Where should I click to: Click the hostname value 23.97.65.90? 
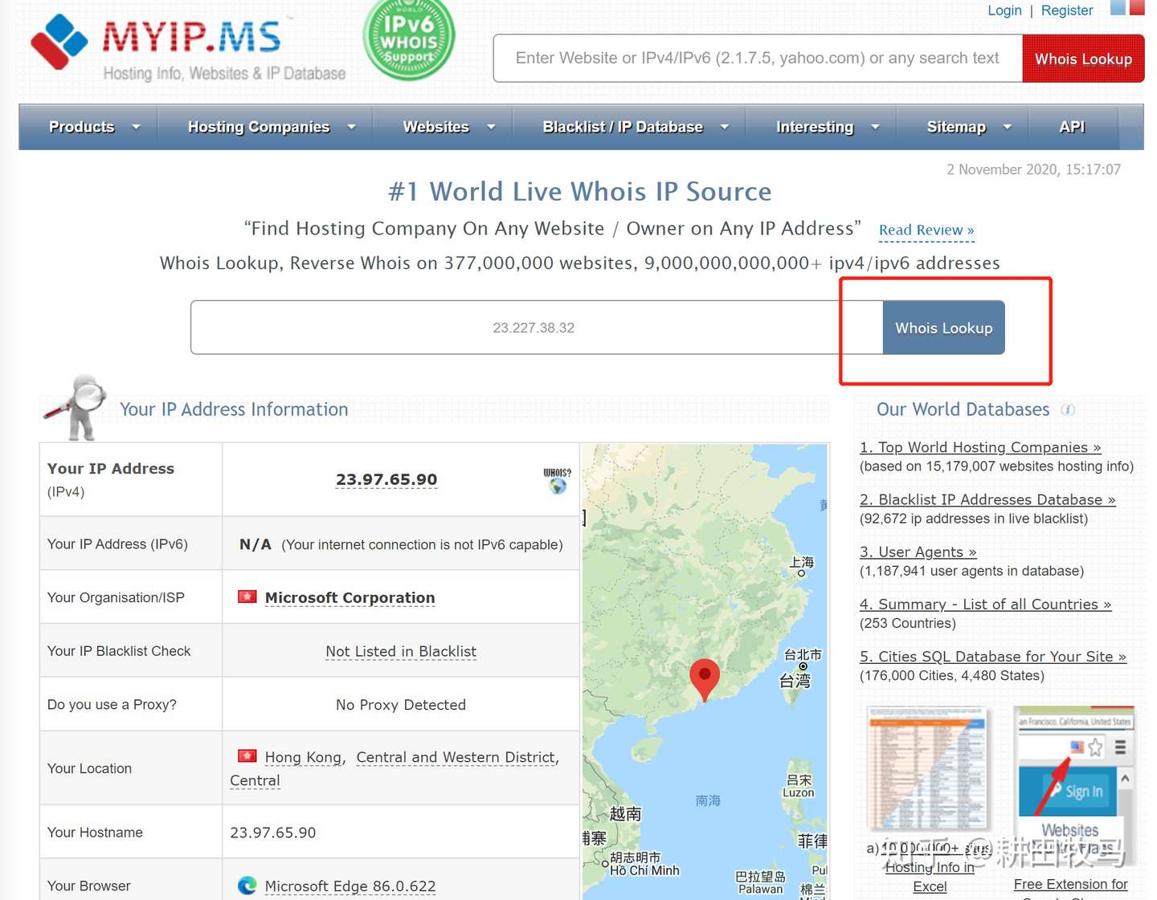pyautogui.click(x=273, y=833)
